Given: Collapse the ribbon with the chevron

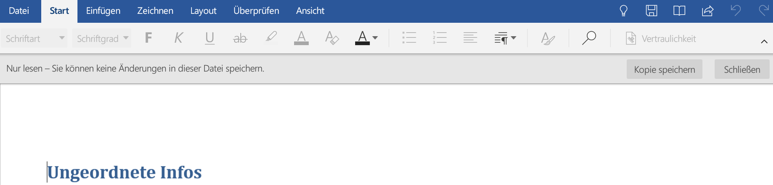Looking at the screenshot, I should pyautogui.click(x=764, y=42).
